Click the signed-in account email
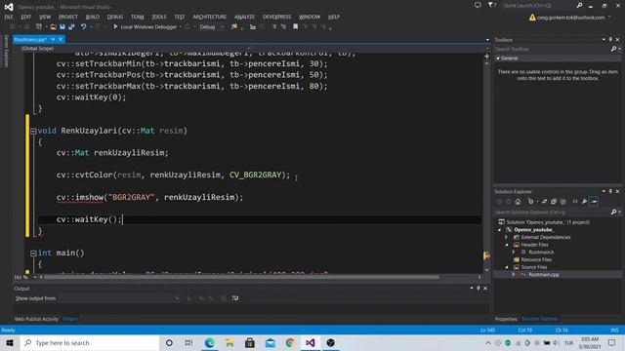625x351 pixels. (x=570, y=18)
